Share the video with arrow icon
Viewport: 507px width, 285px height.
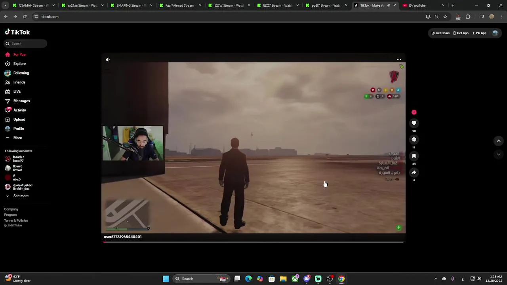coord(414,173)
